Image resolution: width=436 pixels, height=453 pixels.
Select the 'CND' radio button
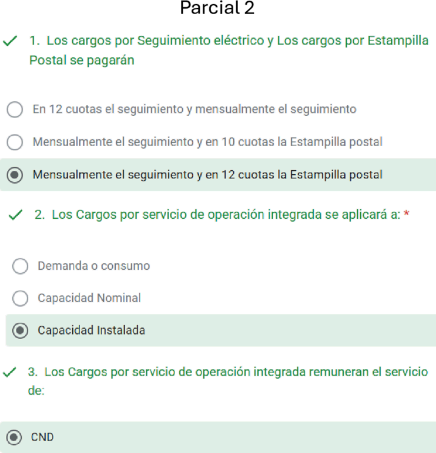(14, 437)
